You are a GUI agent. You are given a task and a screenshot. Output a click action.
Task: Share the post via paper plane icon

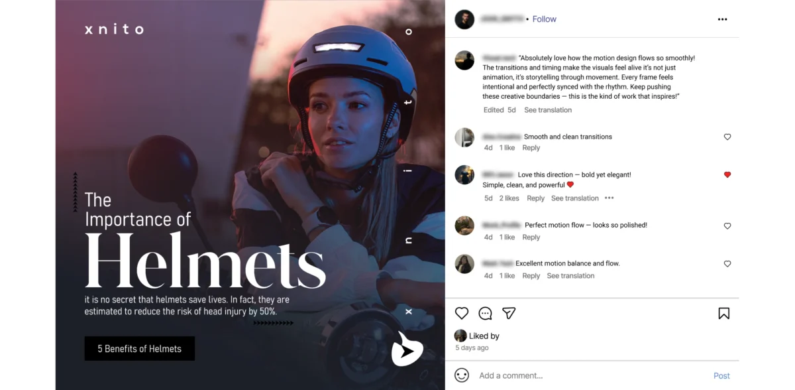click(509, 313)
